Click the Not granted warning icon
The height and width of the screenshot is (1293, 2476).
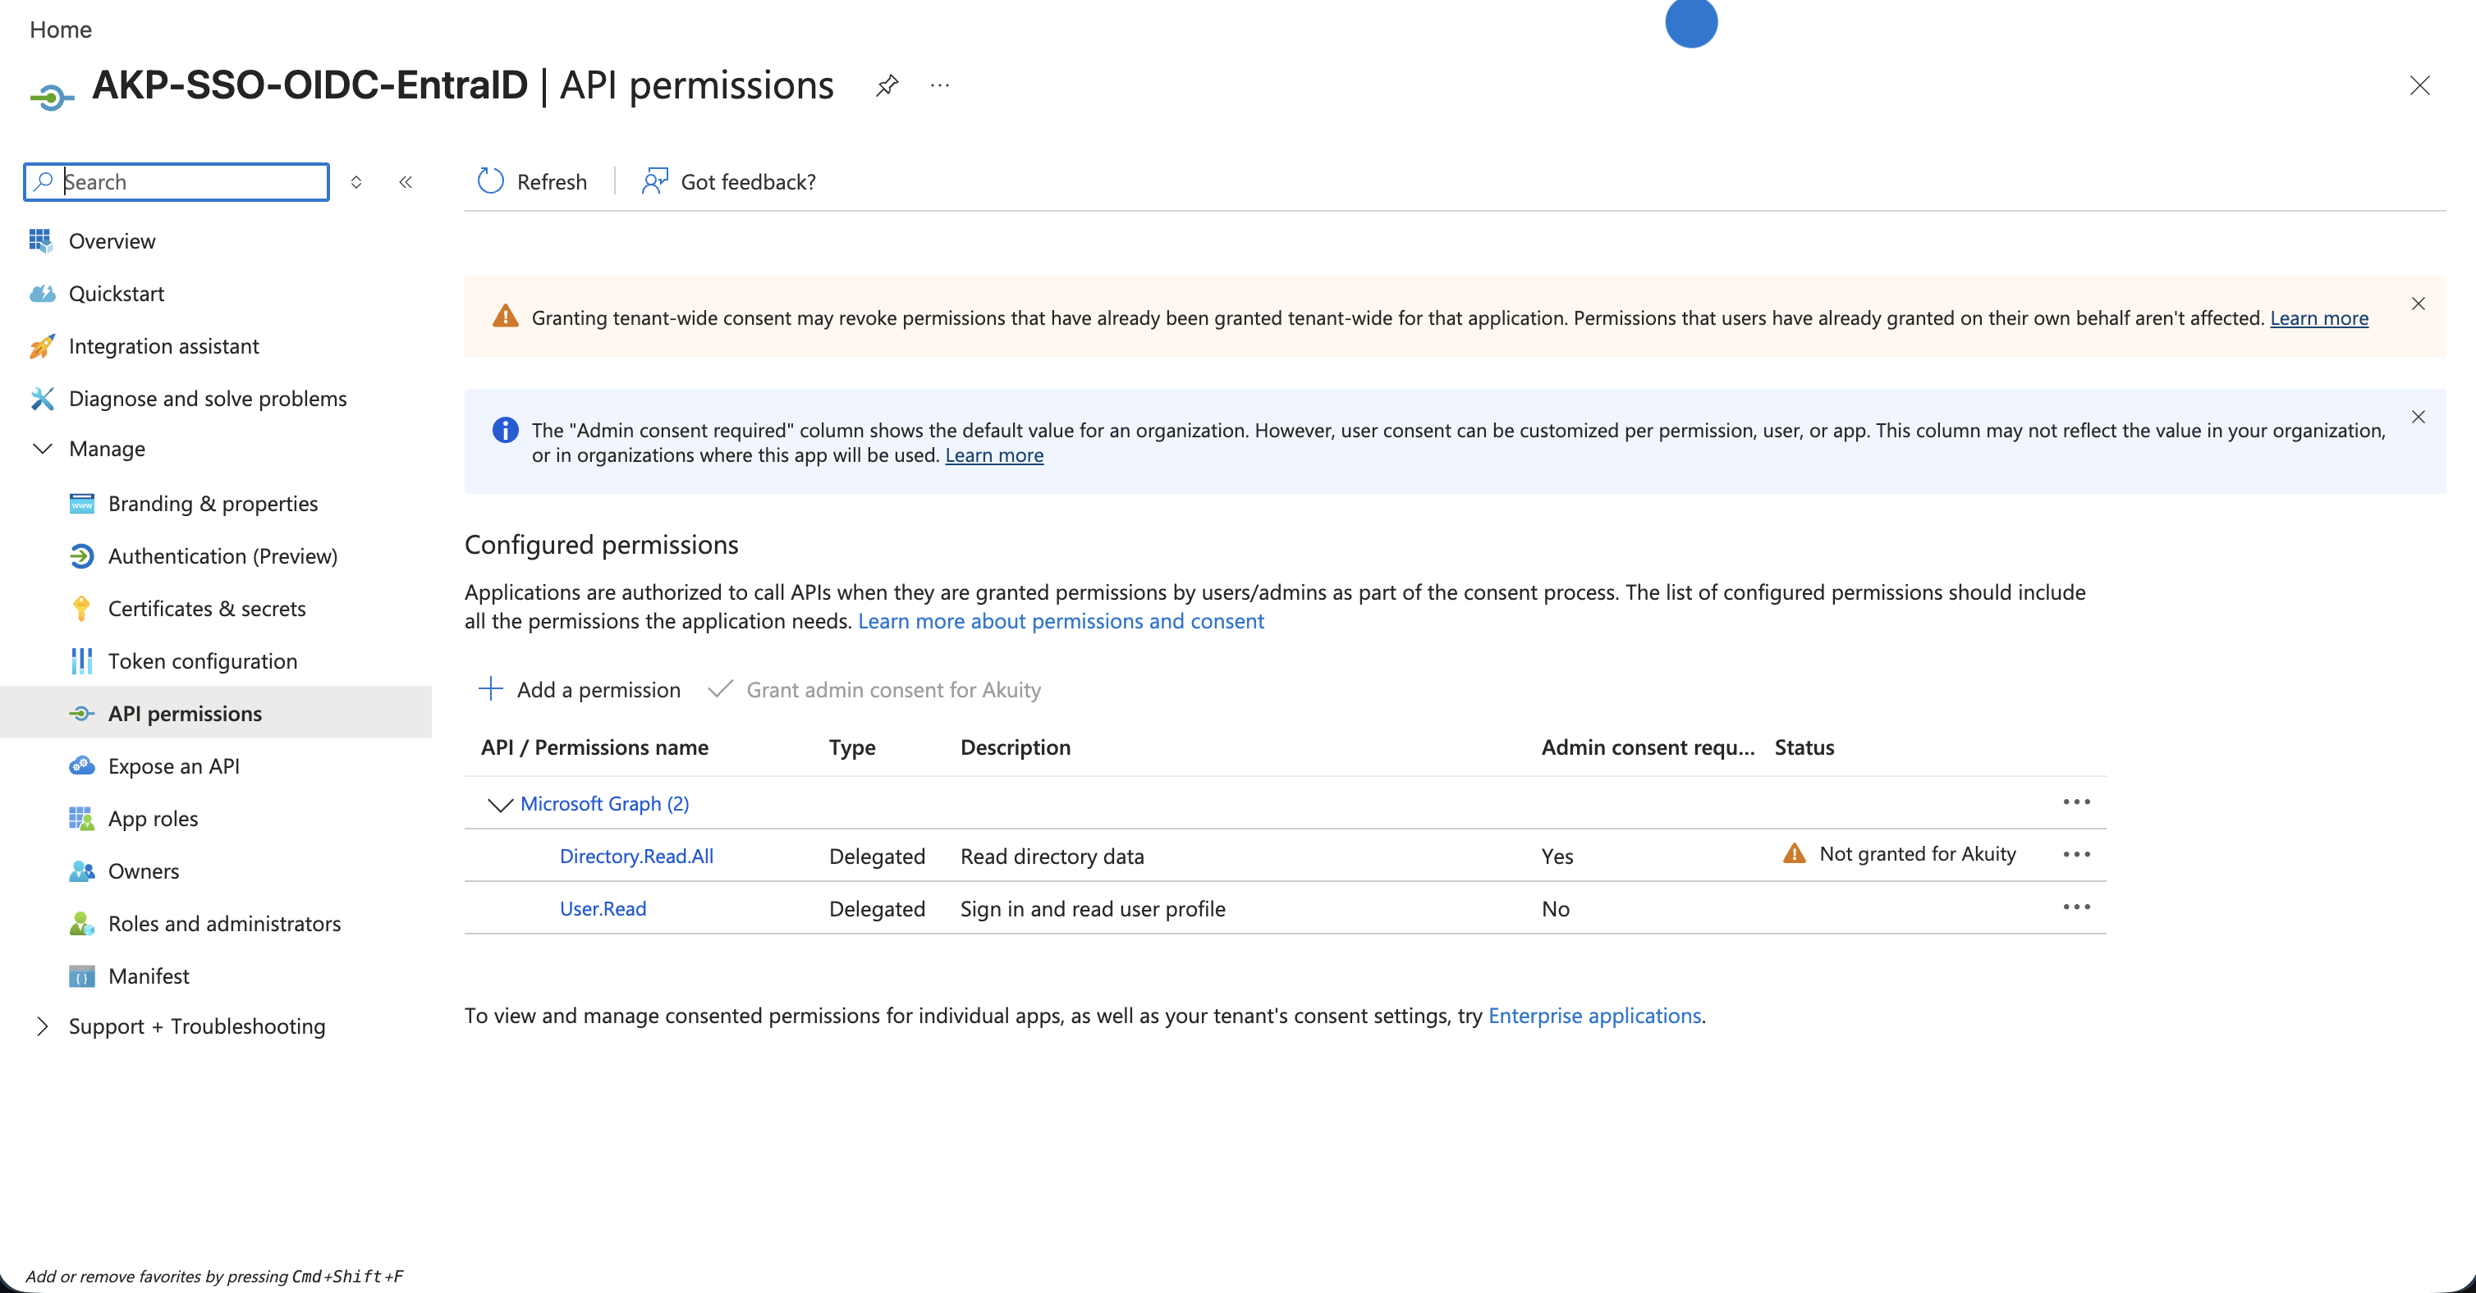coord(1794,853)
